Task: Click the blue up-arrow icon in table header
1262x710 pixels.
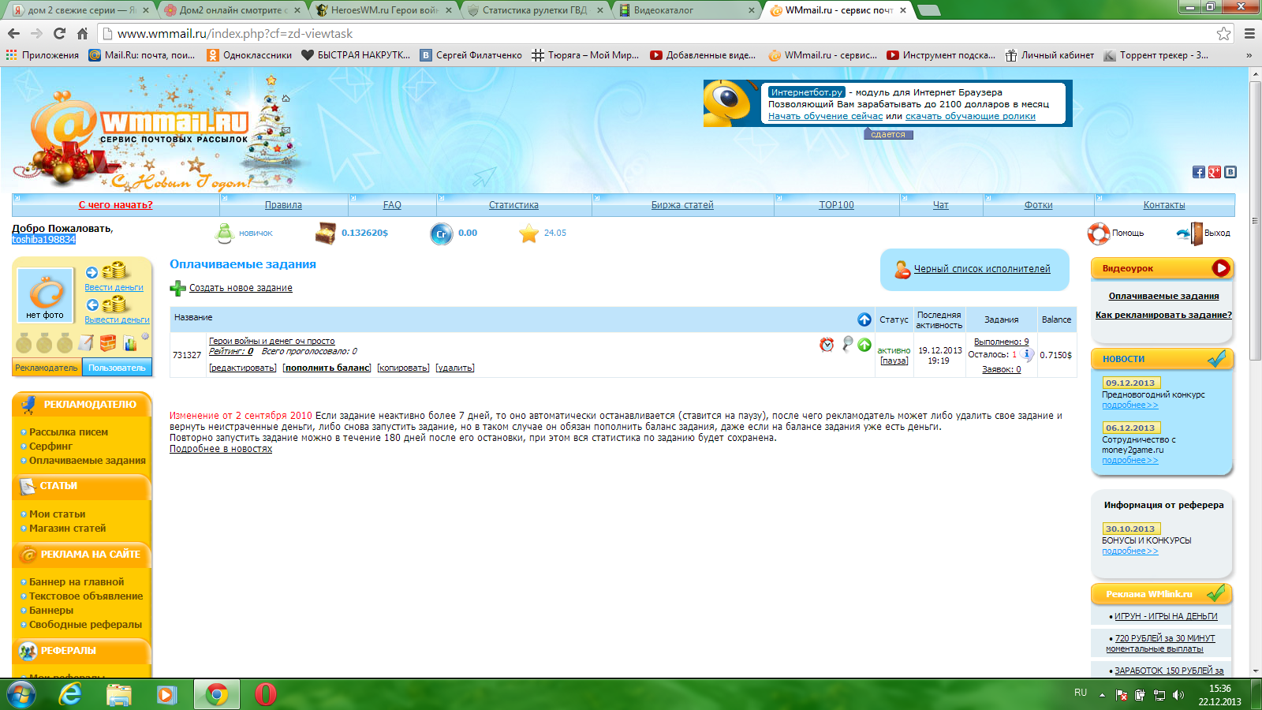Action: [864, 319]
